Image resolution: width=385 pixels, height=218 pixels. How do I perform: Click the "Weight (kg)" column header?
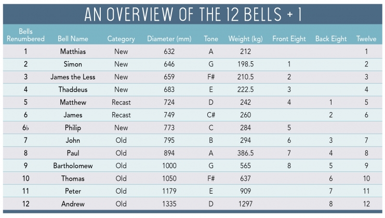click(246, 39)
